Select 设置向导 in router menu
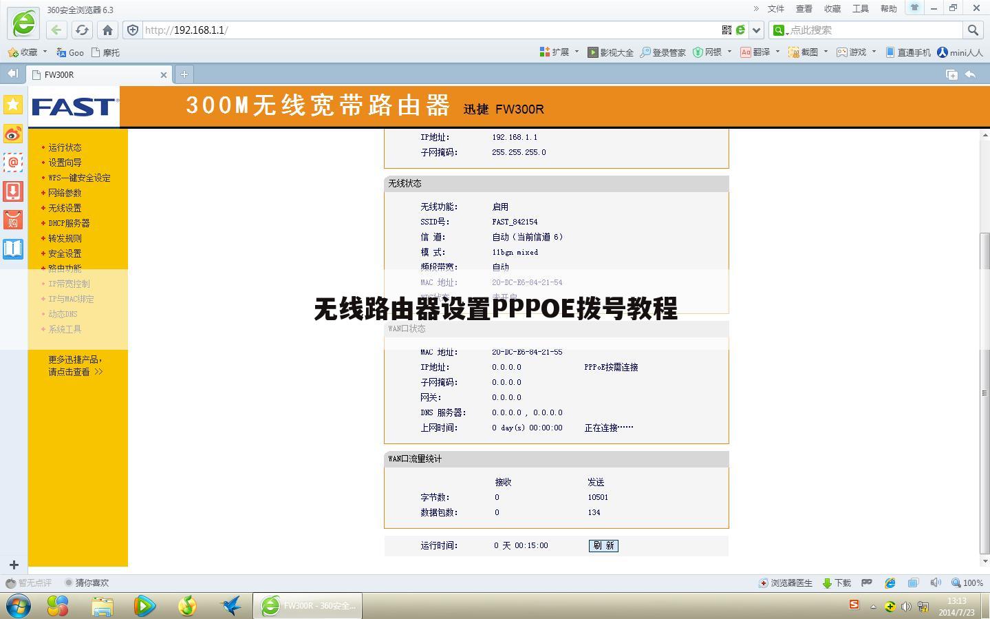 [65, 162]
